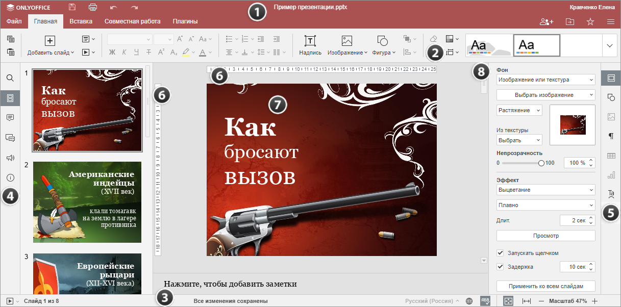The width and height of the screenshot is (621, 307).
Task: Insert a text box with Надпись
Action: point(310,45)
